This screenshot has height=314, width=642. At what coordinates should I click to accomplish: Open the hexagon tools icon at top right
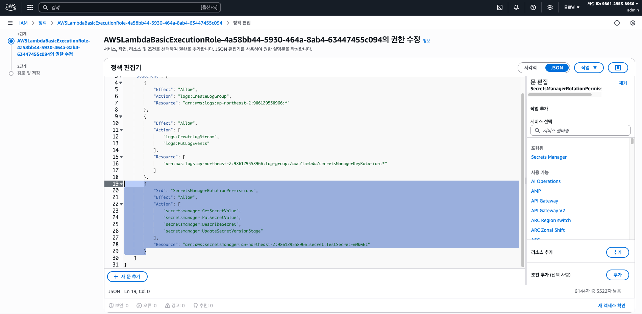click(633, 23)
